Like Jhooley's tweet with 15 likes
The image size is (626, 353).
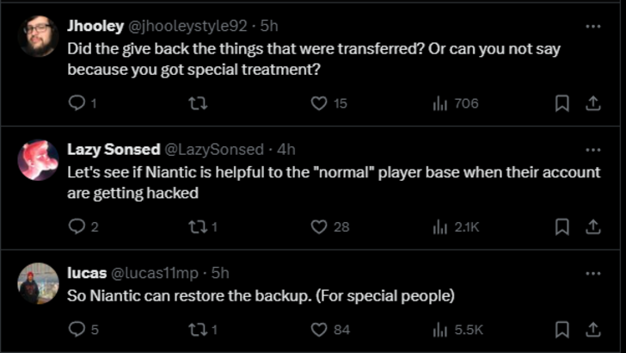point(319,103)
